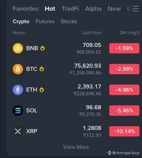This screenshot has height=158, width=142.
Task: Click the flame icon beside BTC
Action: pyautogui.click(x=42, y=69)
